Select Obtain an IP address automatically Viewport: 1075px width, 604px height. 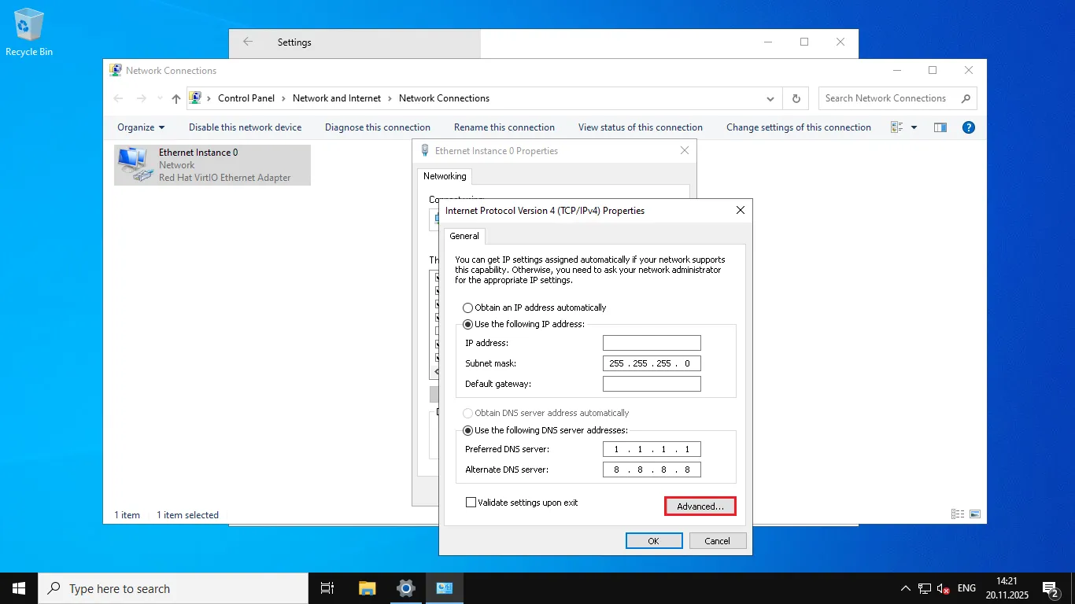click(x=468, y=308)
